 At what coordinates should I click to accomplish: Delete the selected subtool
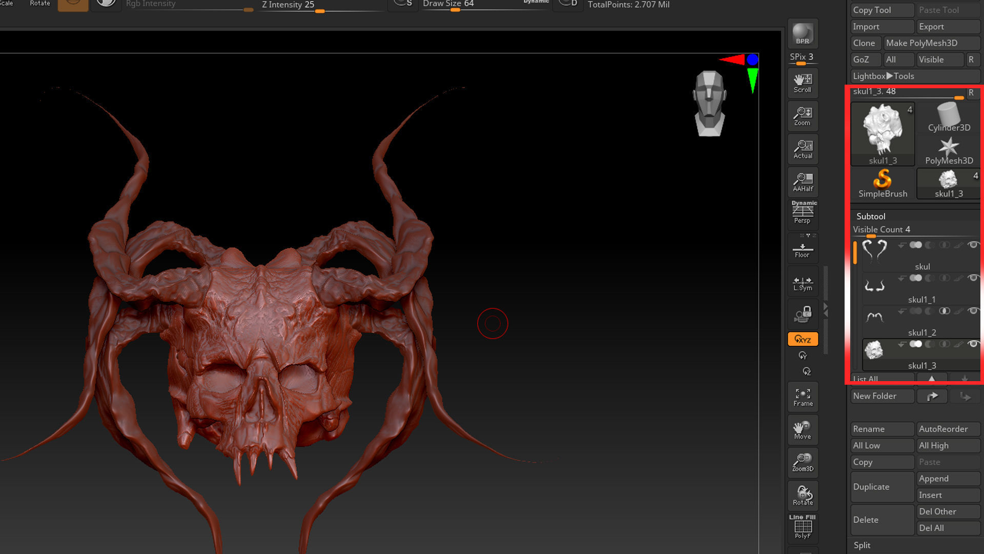tap(883, 520)
